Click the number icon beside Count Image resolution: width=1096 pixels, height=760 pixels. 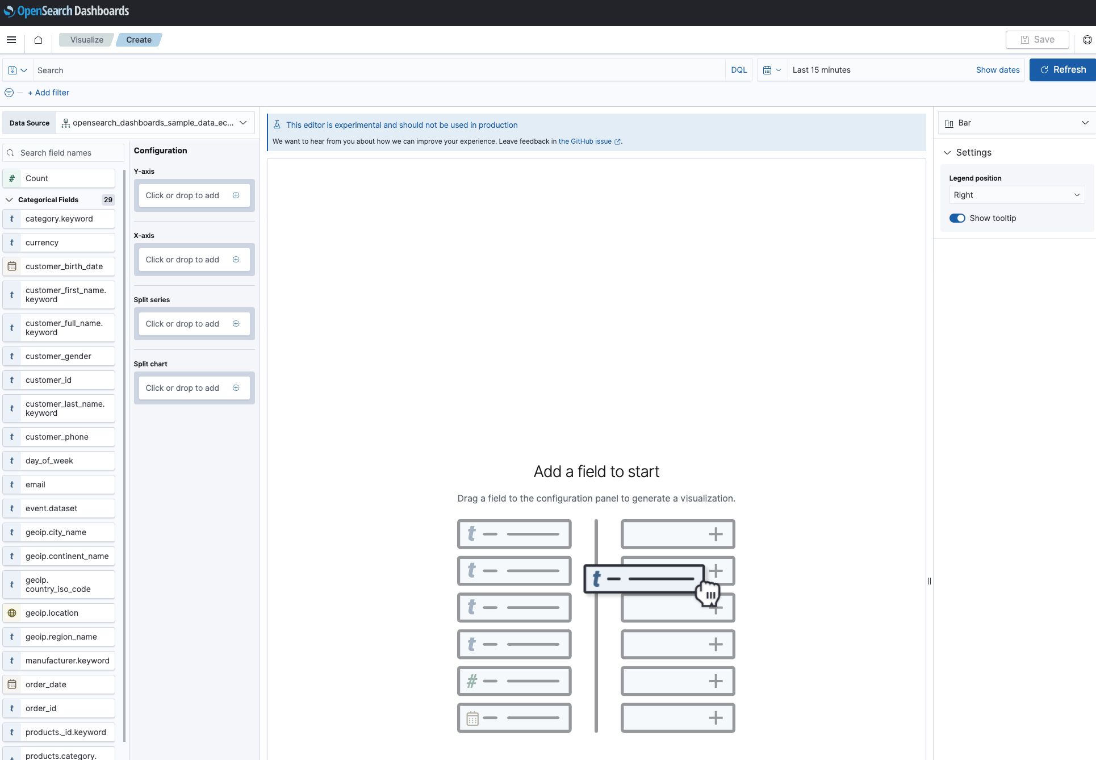point(12,178)
